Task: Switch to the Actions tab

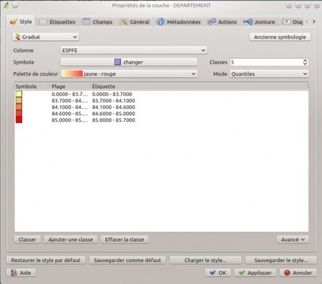Action: [222, 22]
